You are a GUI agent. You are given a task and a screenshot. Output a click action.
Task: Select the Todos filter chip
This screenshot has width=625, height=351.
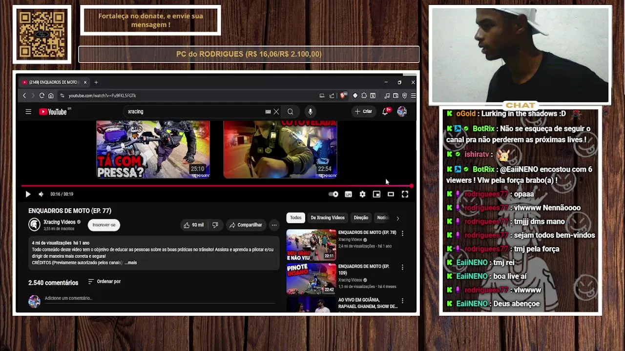point(296,217)
